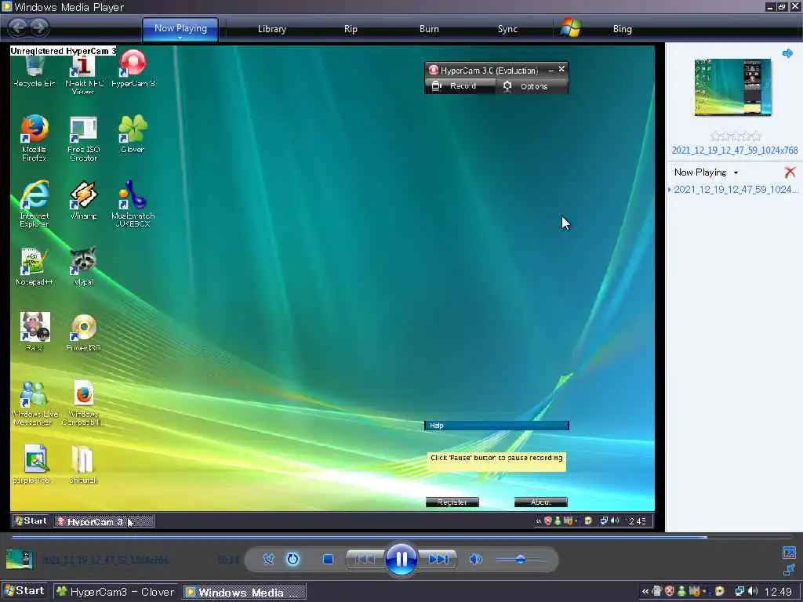Go back with the Media Player back arrow
Screen dimensions: 803x602
click(x=19, y=27)
